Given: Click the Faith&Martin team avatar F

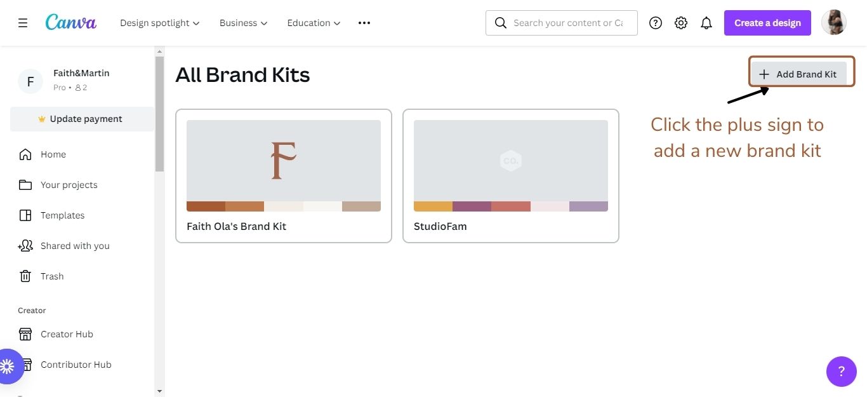Looking at the screenshot, I should (30, 81).
